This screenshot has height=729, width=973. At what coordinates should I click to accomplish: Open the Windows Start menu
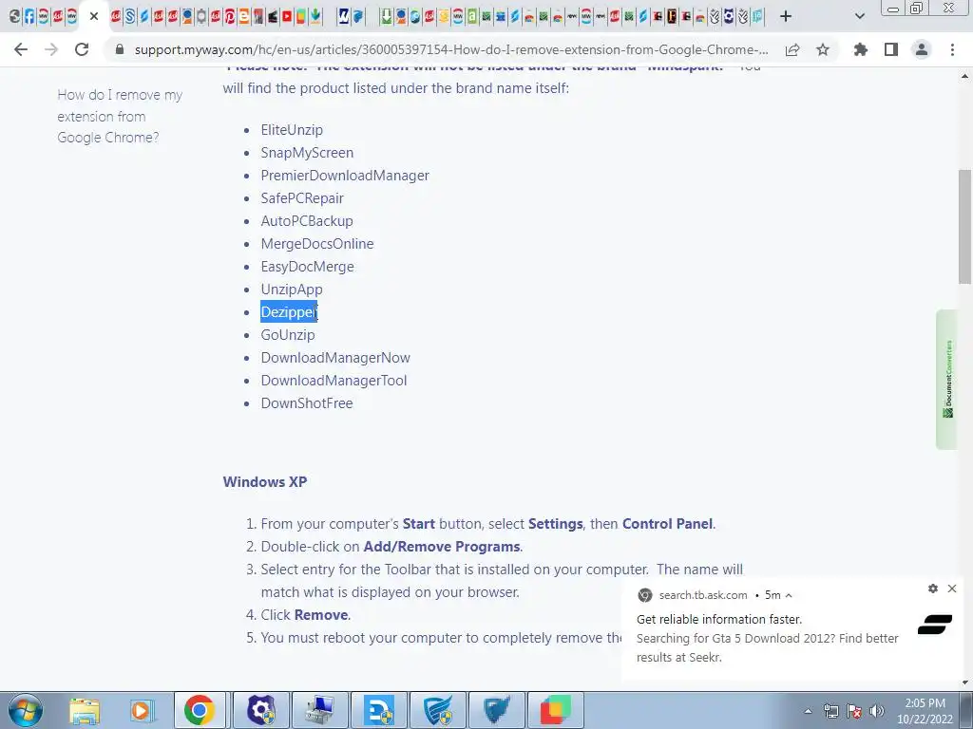26,711
